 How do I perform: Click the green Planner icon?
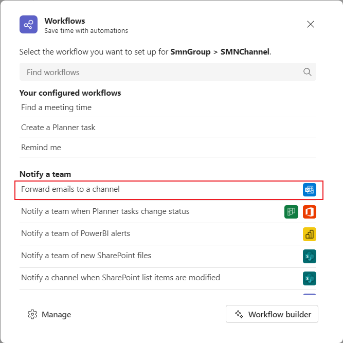tap(291, 212)
